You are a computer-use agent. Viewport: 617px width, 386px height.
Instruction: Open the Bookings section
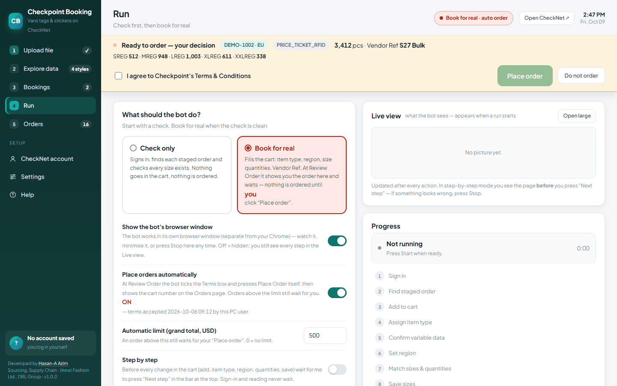[51, 87]
